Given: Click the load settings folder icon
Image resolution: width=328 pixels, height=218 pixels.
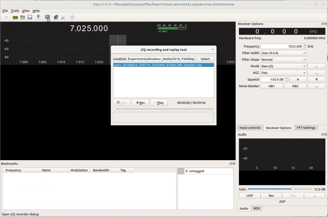Looking at the screenshot, I should tap(23, 17).
